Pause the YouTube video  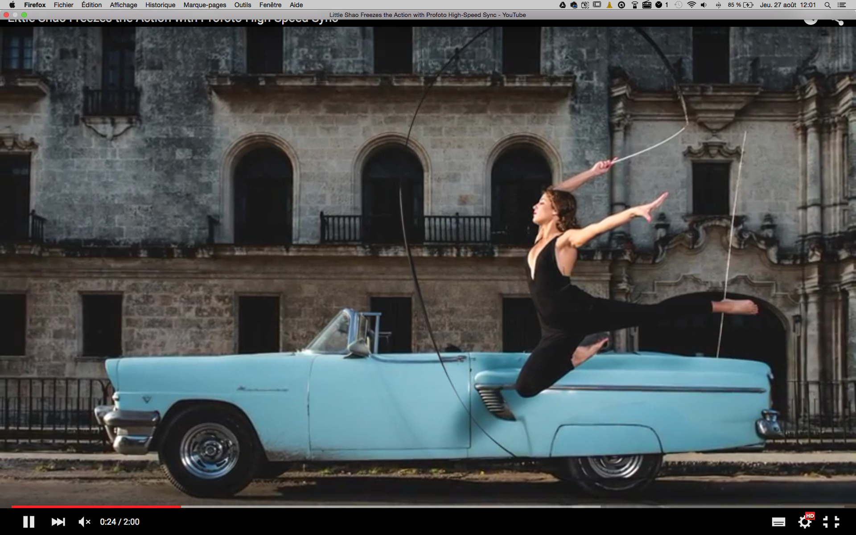pos(29,522)
